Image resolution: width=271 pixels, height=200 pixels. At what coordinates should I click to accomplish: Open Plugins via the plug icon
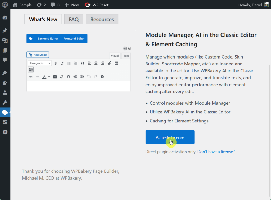5,83
